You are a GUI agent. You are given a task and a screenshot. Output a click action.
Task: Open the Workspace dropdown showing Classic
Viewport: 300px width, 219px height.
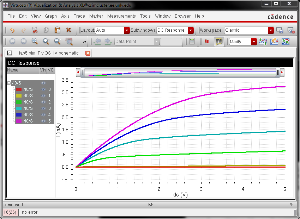tap(271, 30)
